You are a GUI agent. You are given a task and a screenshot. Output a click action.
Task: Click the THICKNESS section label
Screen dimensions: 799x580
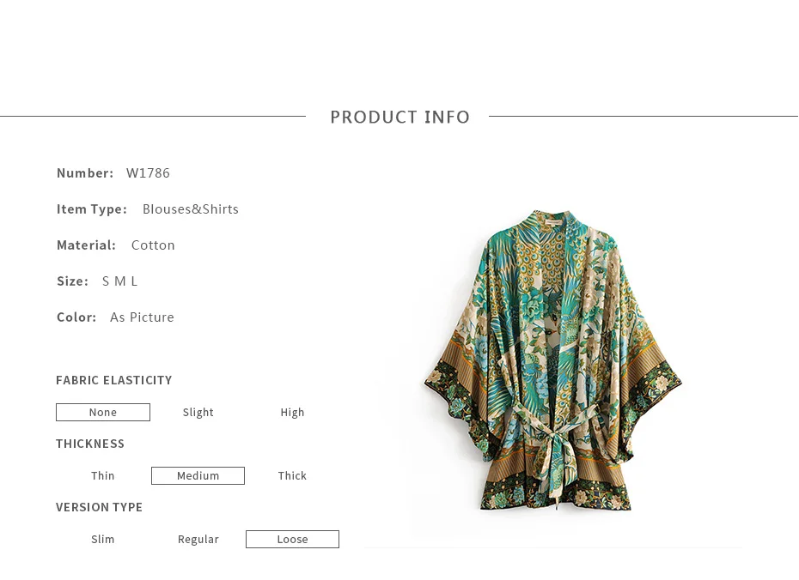coord(90,444)
